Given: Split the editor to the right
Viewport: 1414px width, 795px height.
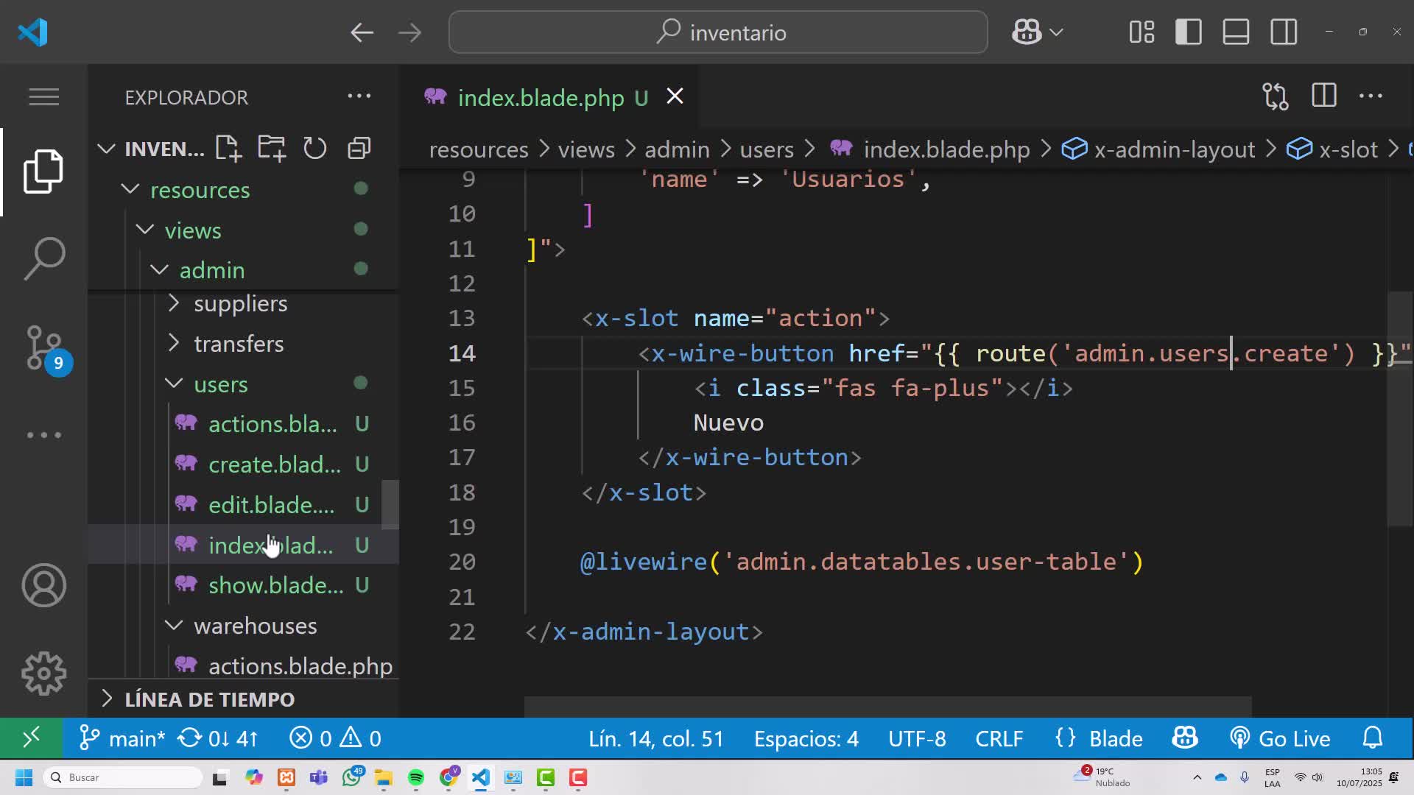Looking at the screenshot, I should [1323, 96].
